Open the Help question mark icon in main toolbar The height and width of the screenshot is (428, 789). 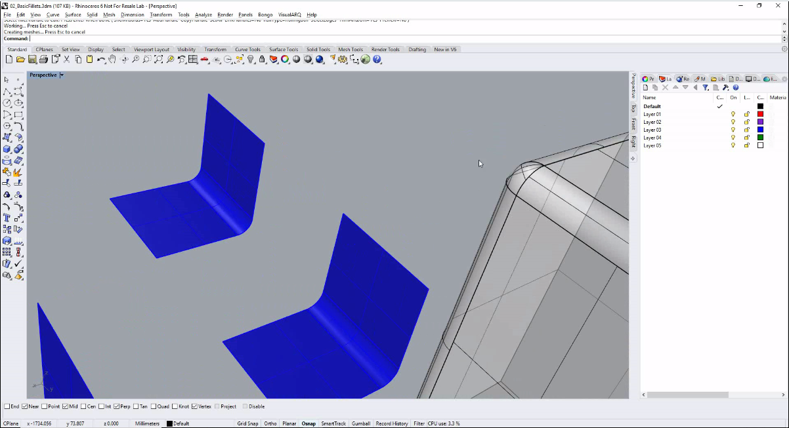tap(377, 59)
